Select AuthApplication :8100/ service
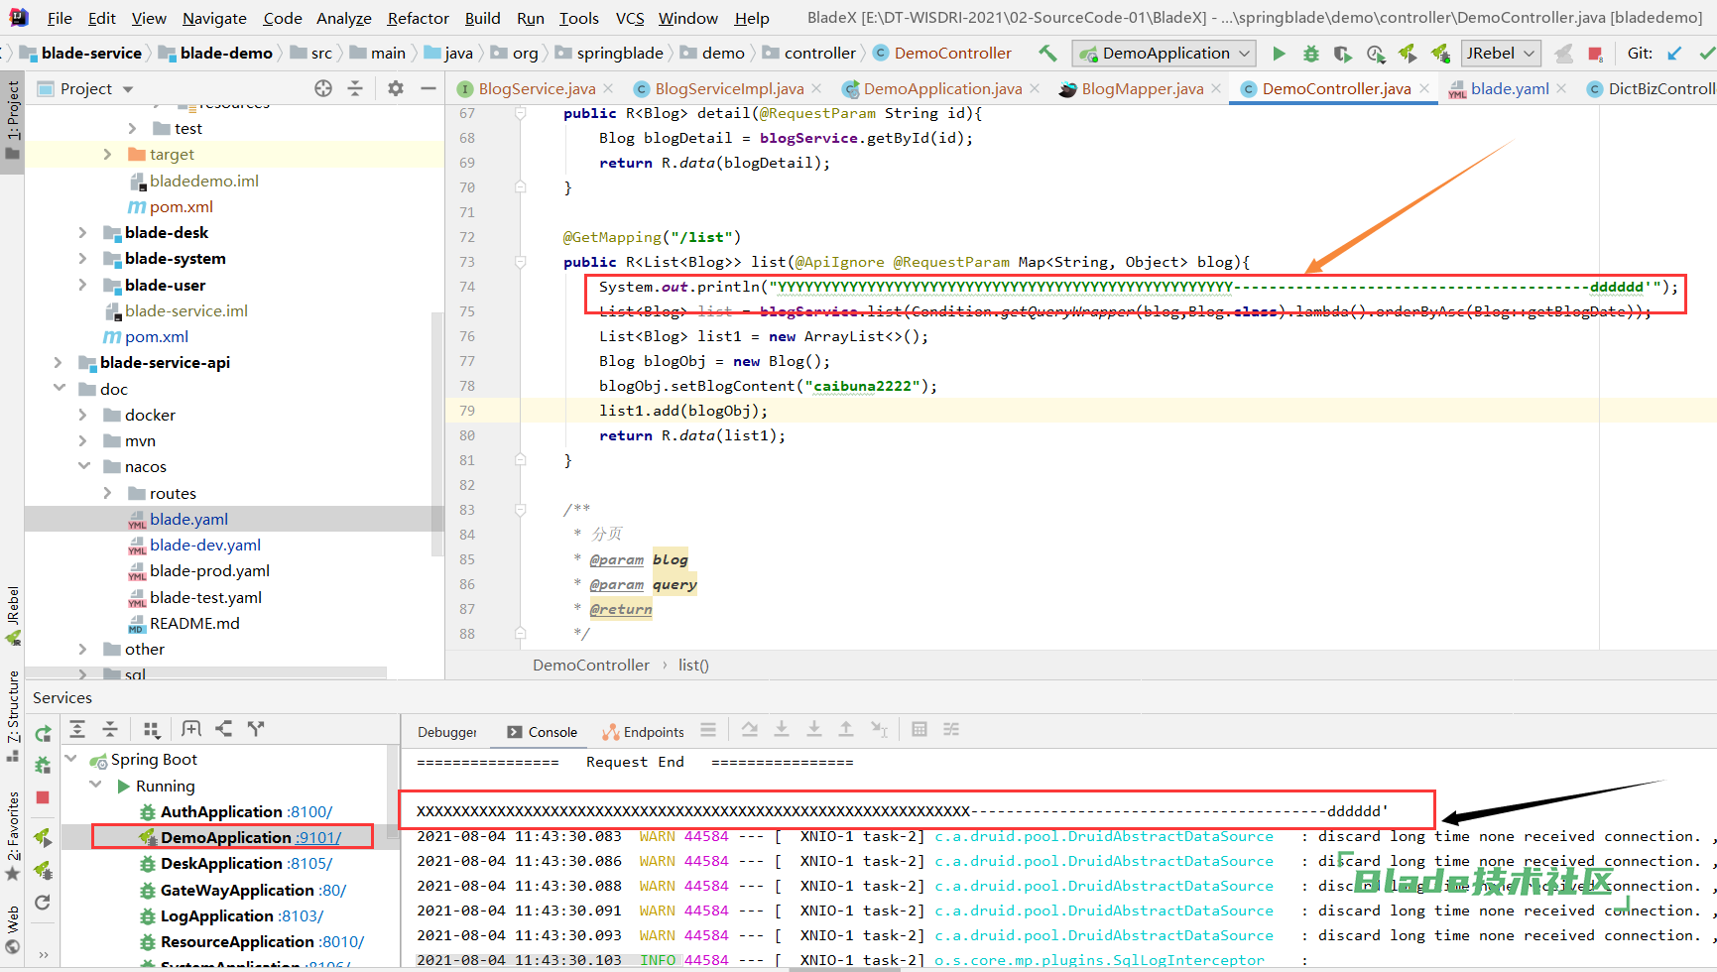Viewport: 1717px width, 972px height. pos(246,811)
